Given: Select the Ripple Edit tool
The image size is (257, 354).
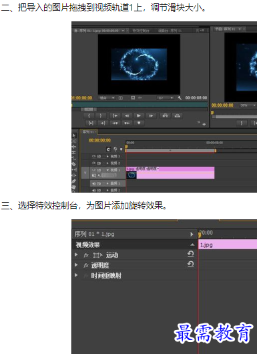Looking at the screenshot, I should tap(74, 147).
